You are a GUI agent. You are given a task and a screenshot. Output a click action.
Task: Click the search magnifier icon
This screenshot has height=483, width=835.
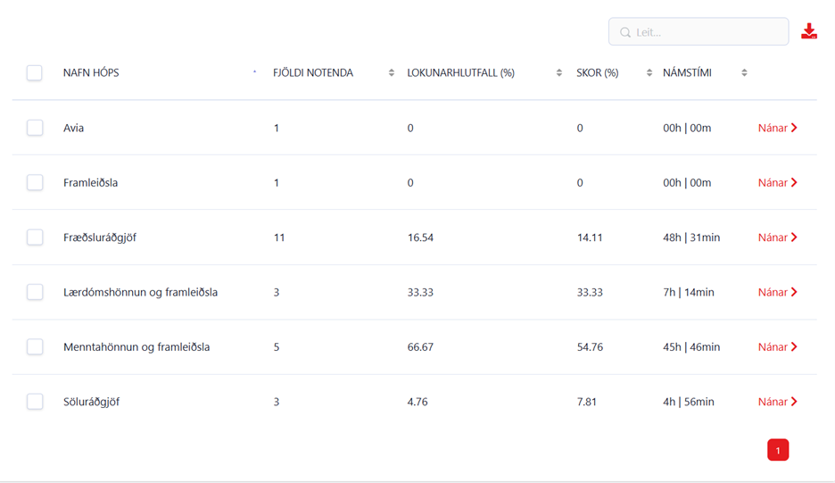point(625,32)
